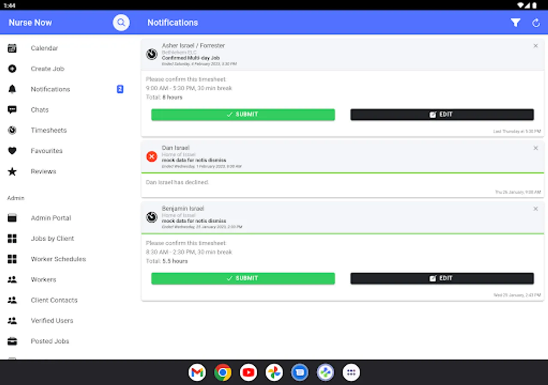Open YouTube from the taskbar
The height and width of the screenshot is (385, 548).
(x=248, y=373)
